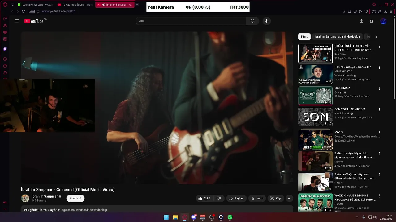
Task: Select the İbrahim Sarıpınar browser tab
Action: (x=115, y=5)
